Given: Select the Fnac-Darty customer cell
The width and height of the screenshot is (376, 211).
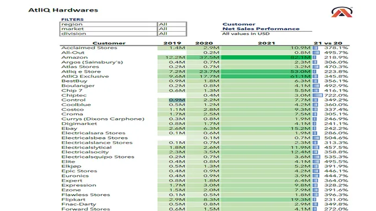Looking at the screenshot, I should 79,204.
